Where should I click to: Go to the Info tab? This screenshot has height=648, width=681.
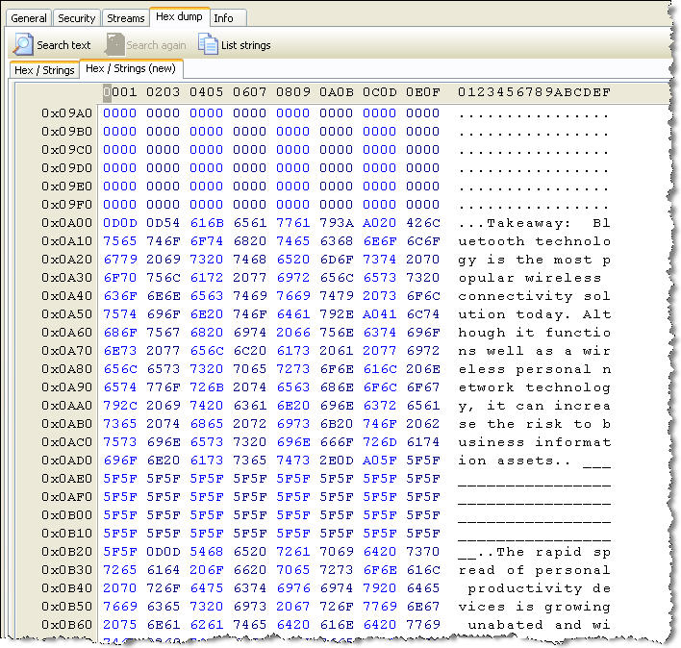click(x=223, y=18)
